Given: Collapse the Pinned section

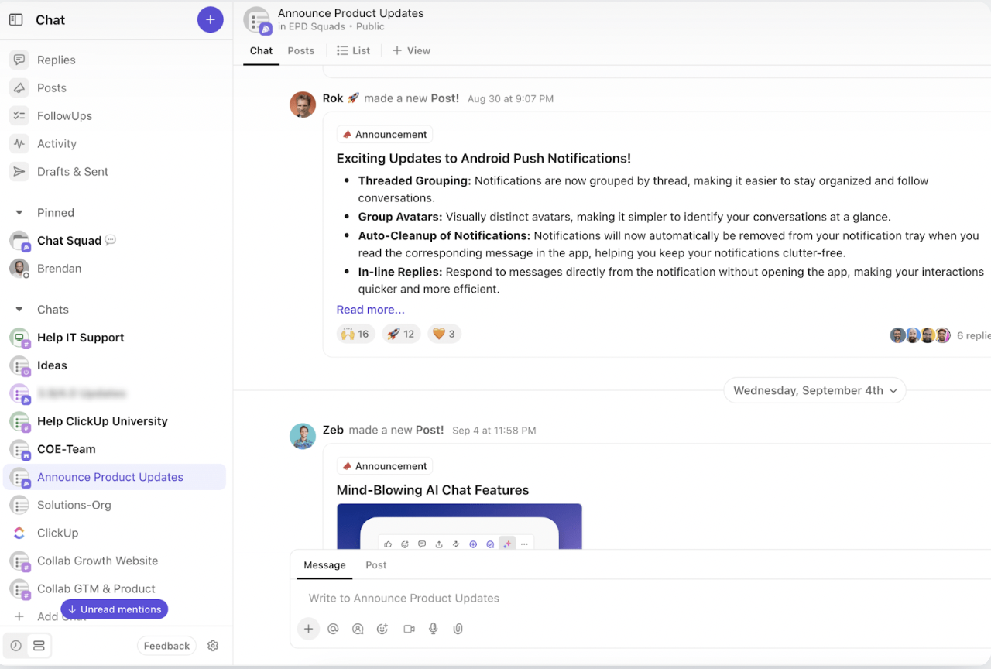Looking at the screenshot, I should pyautogui.click(x=19, y=213).
